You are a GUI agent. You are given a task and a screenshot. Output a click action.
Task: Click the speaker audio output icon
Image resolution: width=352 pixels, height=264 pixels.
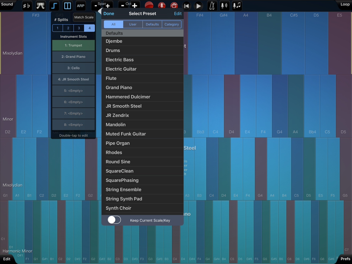tap(224, 6)
